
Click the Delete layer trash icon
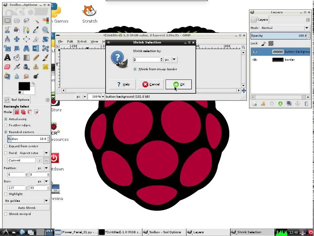pyautogui.click(x=306, y=104)
